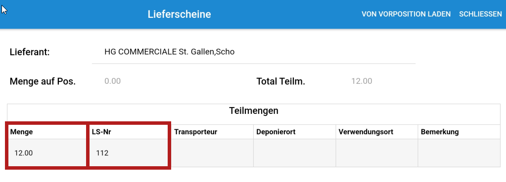The height and width of the screenshot is (182, 506).
Task: Select the empty Bemerkung cell
Action: tap(459, 153)
